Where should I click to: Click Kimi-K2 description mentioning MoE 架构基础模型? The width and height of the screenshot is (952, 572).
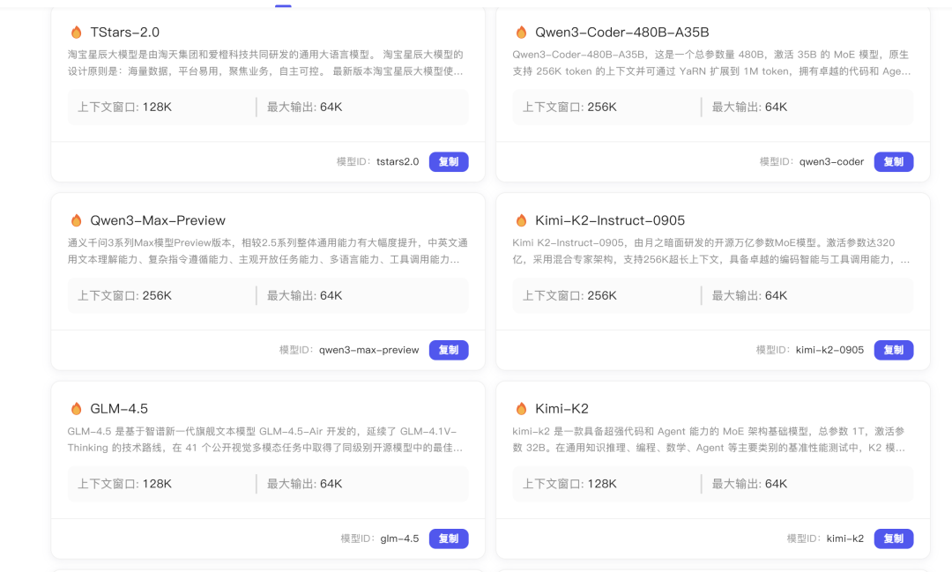pos(709,439)
